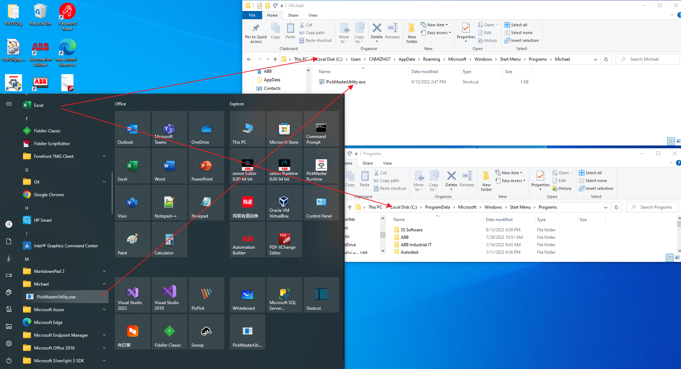Expand Microsoft Endpoint Manager folder
This screenshot has width=681, height=369.
104,335
